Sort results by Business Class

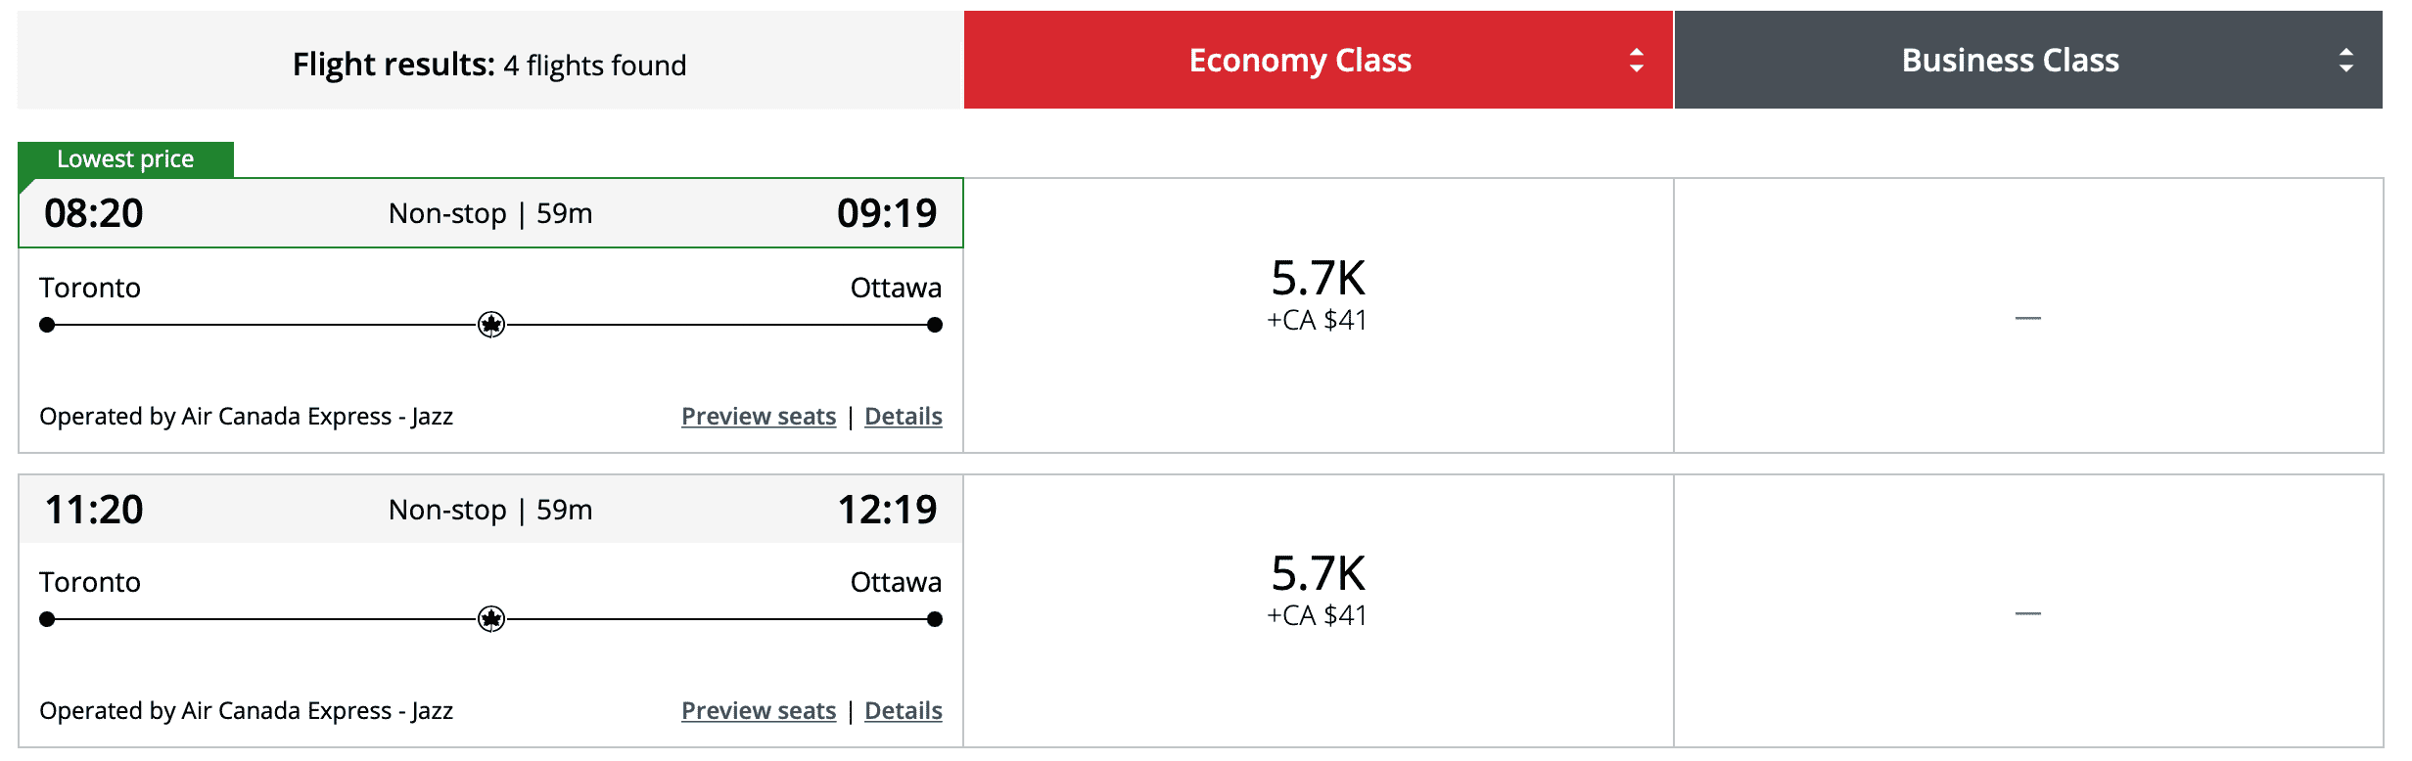(x=2010, y=61)
